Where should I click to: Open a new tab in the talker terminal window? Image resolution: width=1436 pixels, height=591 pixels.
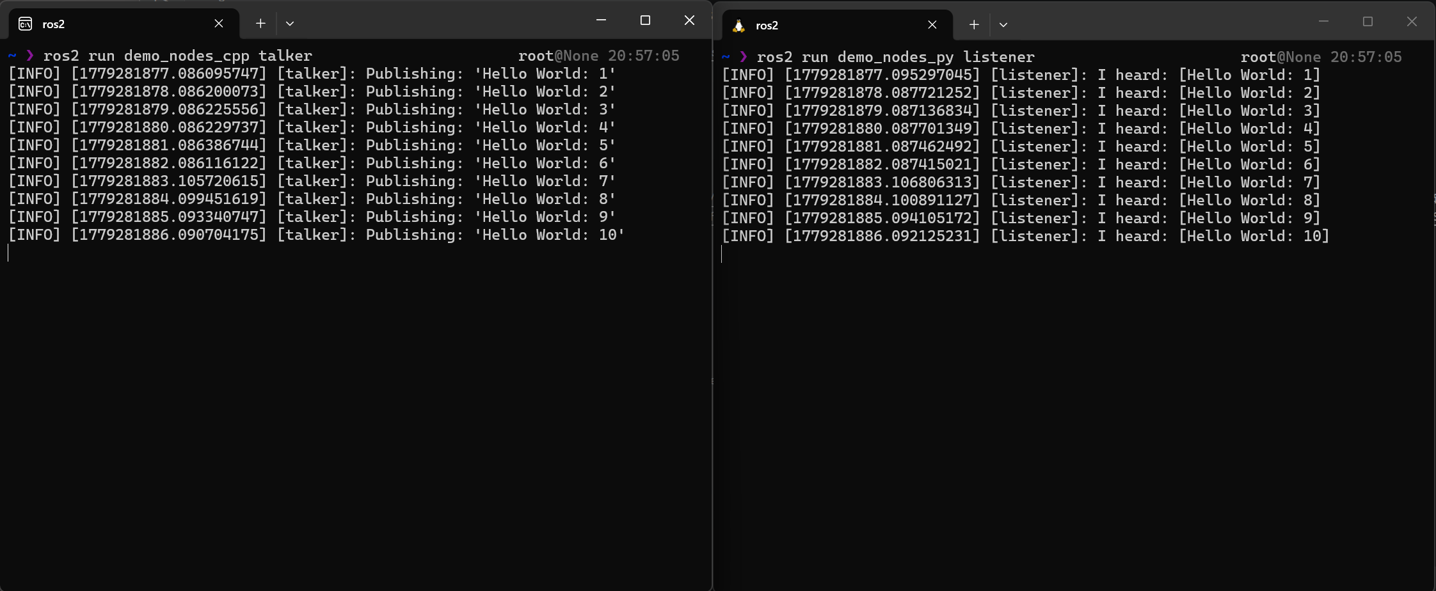(260, 24)
